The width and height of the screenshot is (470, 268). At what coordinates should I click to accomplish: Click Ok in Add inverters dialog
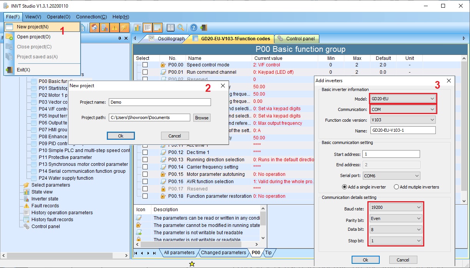pyautogui.click(x=365, y=260)
